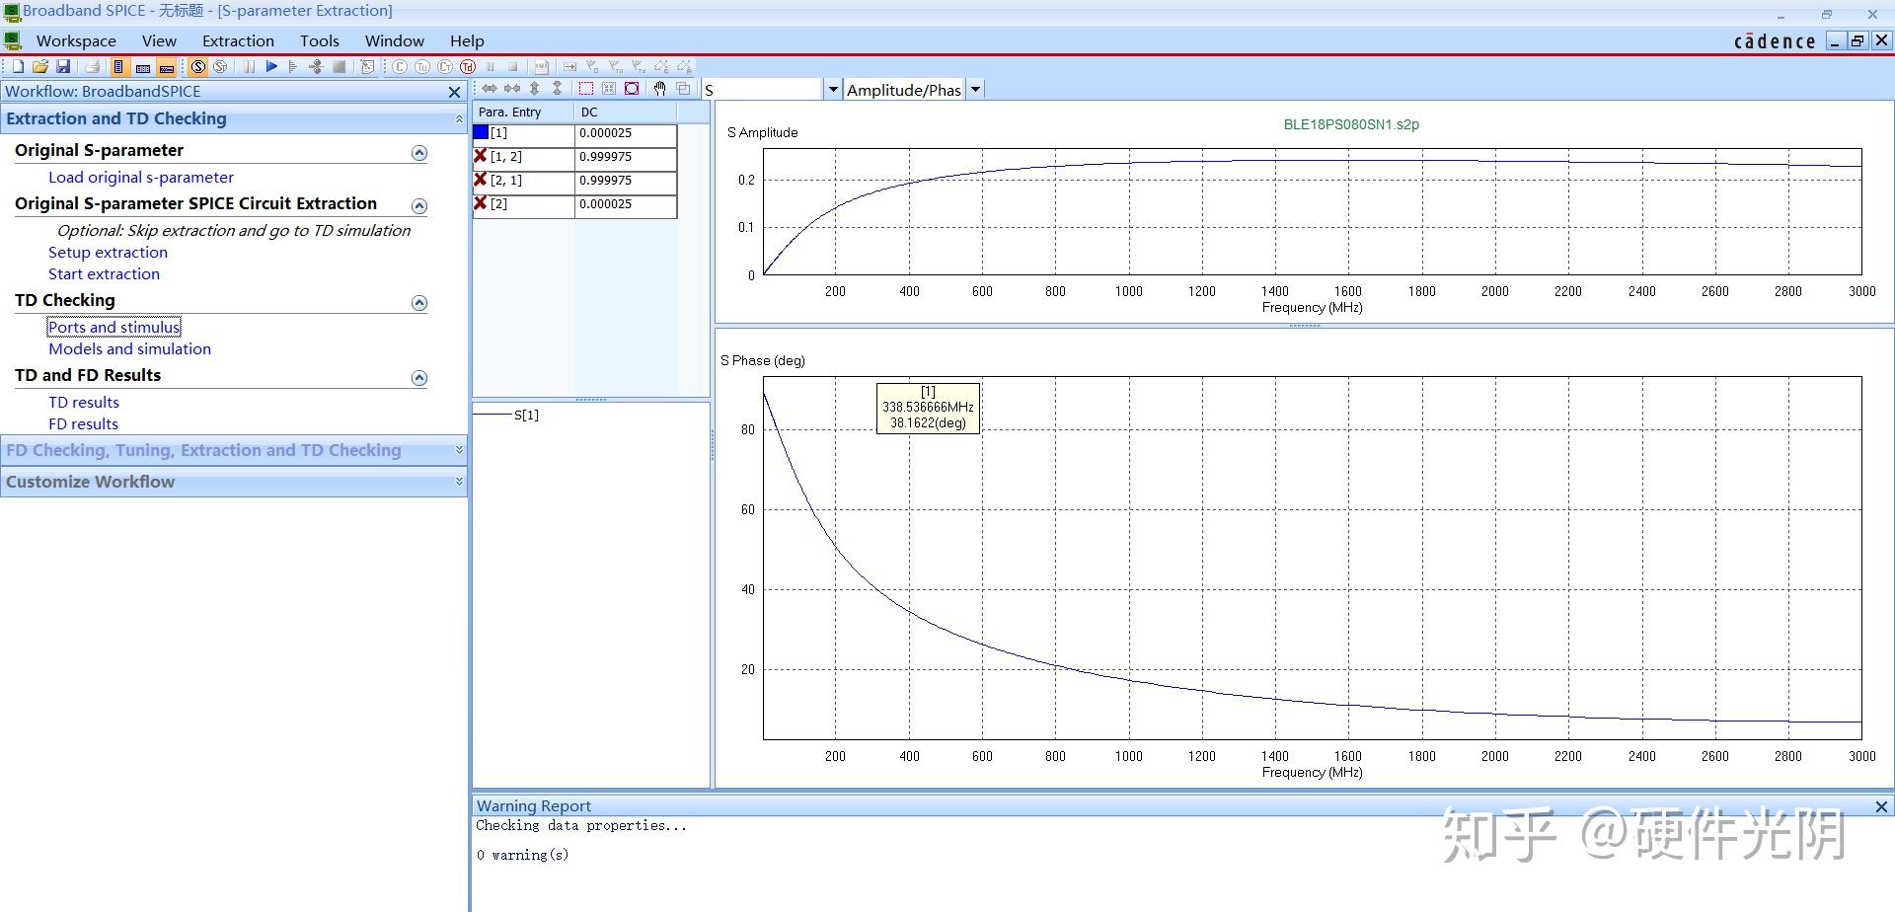Close the Workflow BroadbandSPICE panel

coord(454,92)
